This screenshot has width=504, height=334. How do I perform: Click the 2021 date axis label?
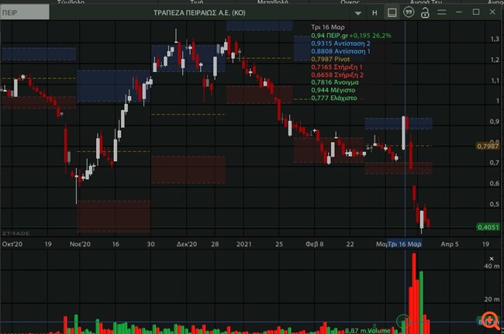click(x=243, y=243)
